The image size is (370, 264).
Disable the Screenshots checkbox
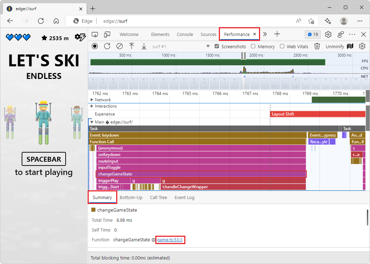(x=217, y=46)
